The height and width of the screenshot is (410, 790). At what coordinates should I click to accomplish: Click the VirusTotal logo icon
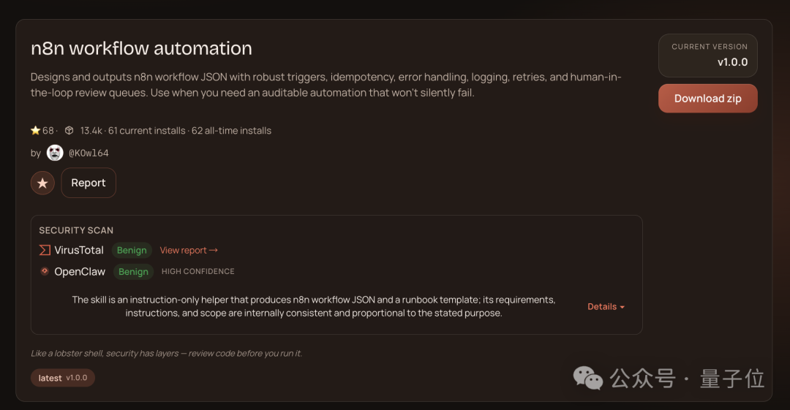[x=45, y=250]
